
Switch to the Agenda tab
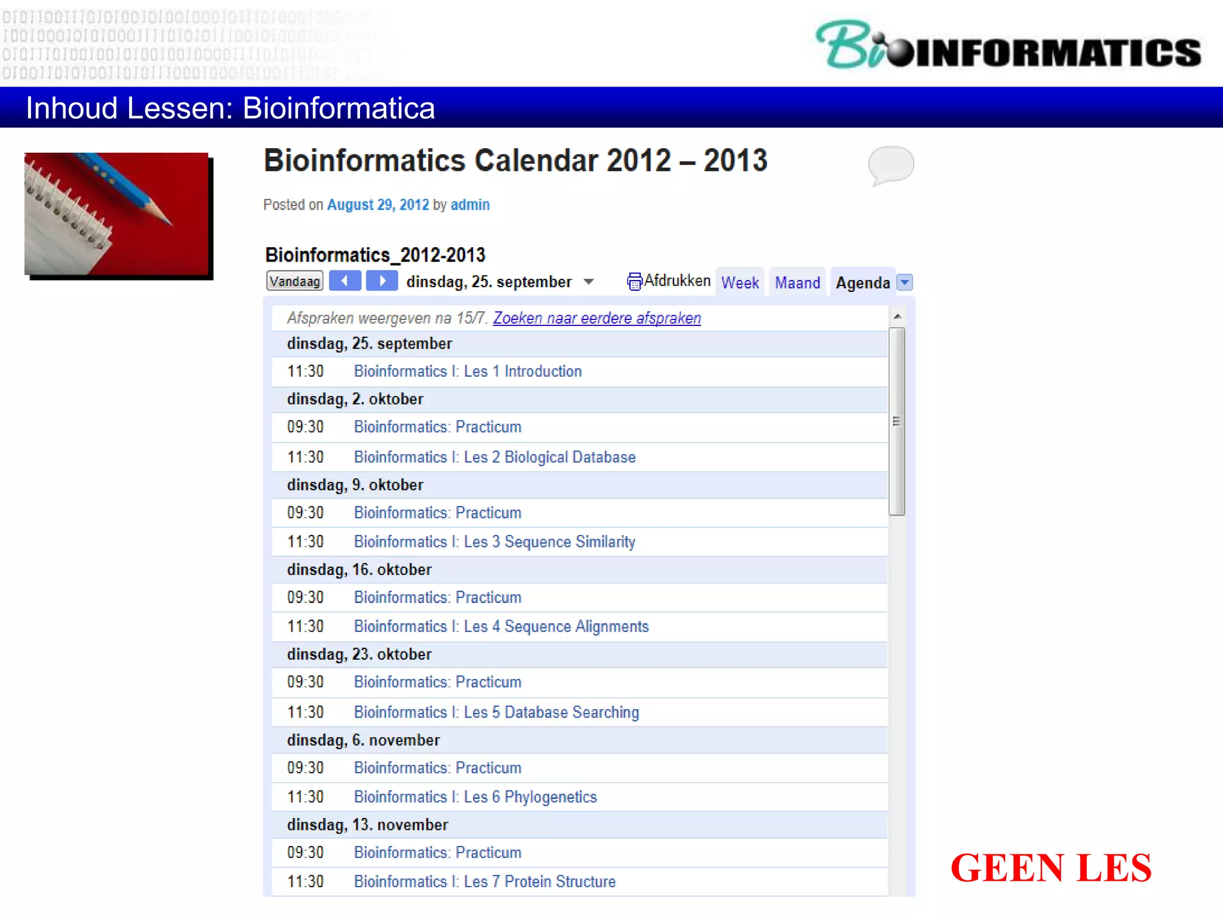pyautogui.click(x=863, y=283)
